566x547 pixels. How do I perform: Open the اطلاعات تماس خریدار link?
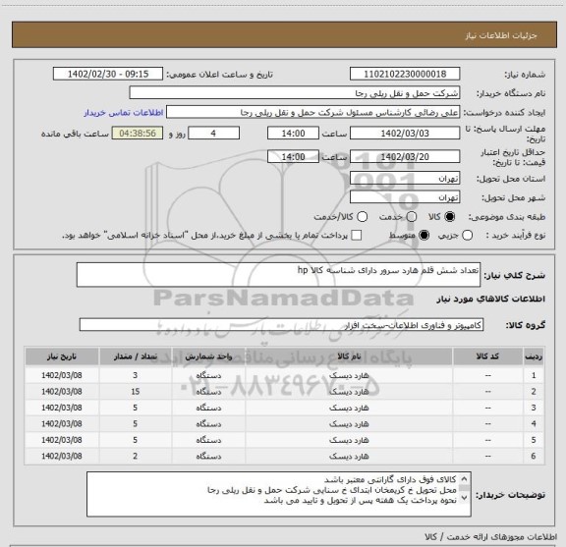click(124, 113)
